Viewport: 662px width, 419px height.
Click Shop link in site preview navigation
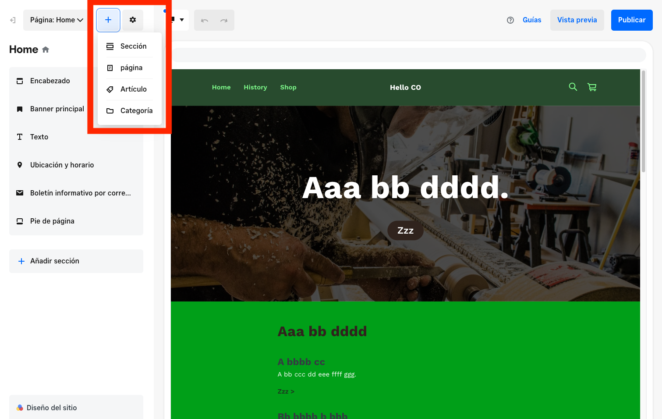(x=288, y=88)
